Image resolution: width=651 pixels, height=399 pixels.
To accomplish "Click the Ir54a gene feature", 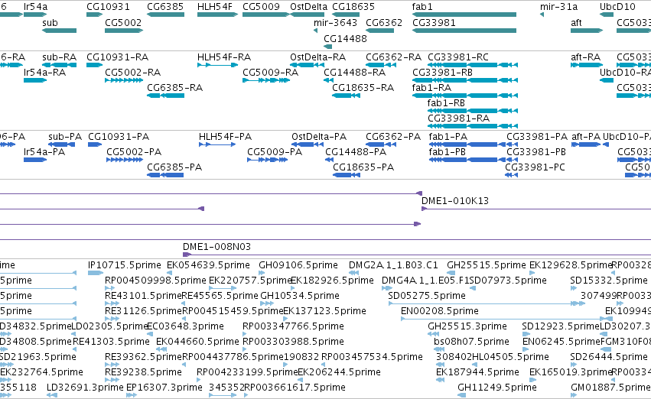I will click(x=35, y=15).
